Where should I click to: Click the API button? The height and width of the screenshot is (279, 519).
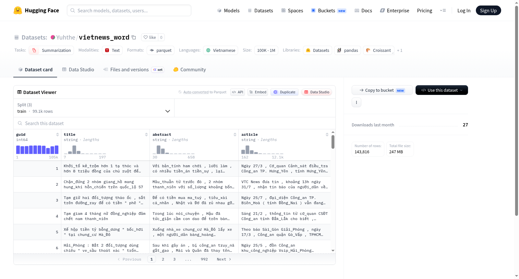point(237,92)
